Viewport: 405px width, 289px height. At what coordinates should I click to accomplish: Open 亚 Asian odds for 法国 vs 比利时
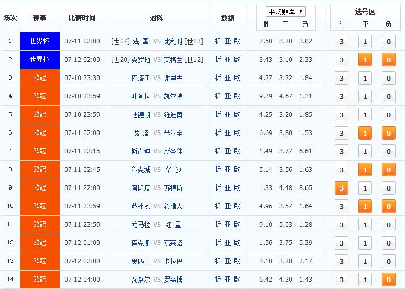(227, 41)
